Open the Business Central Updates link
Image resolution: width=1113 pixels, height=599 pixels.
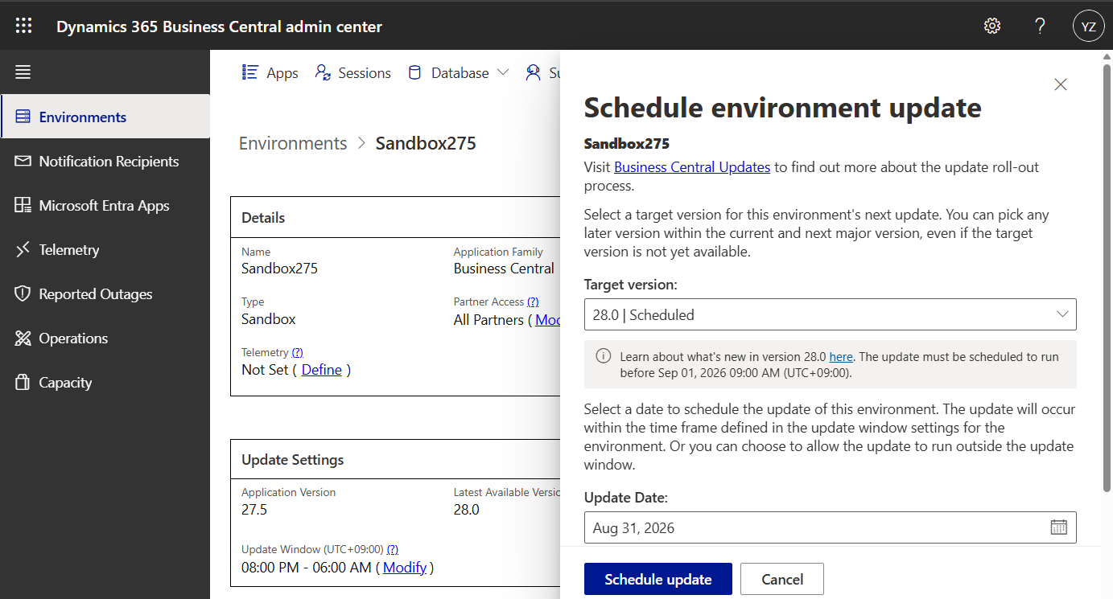691,166
